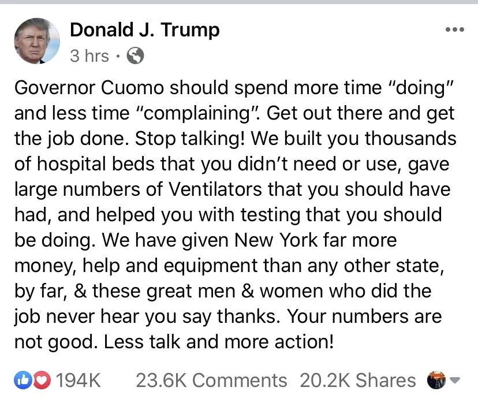
Task: Click the small avatar beside the shares count
Action: click(x=435, y=380)
